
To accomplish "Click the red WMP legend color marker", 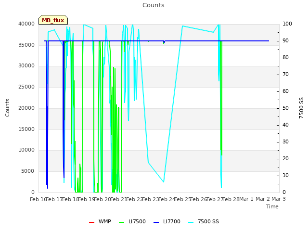I will 91,222.
